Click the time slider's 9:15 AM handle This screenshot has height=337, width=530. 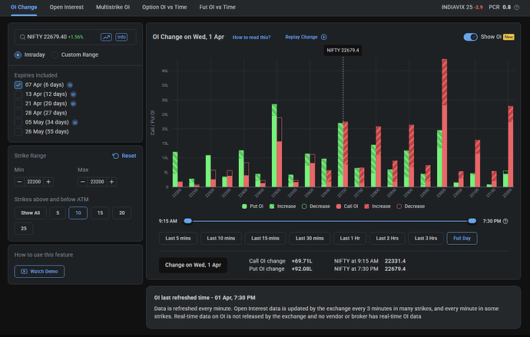coord(187,220)
